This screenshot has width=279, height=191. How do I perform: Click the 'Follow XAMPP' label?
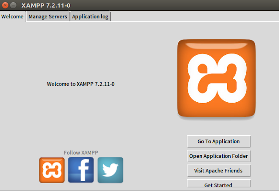pyautogui.click(x=81, y=153)
